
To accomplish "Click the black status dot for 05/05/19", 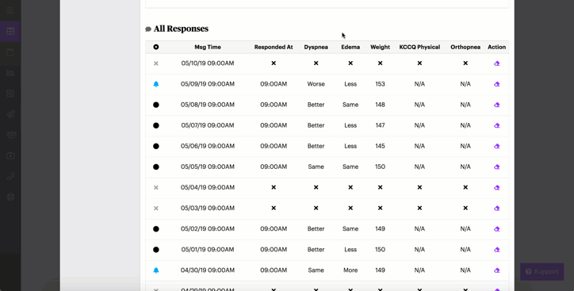I will pyautogui.click(x=156, y=167).
